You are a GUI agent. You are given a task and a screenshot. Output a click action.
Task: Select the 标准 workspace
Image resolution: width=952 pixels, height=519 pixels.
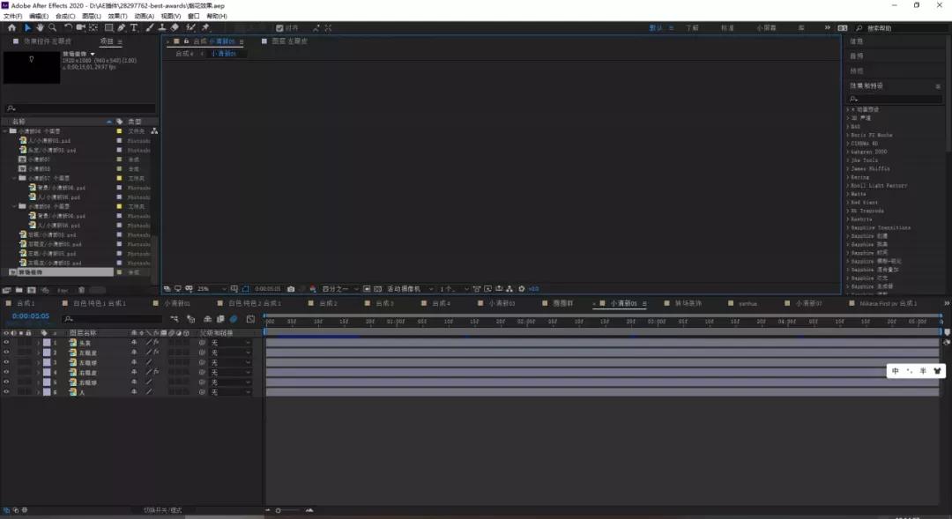click(727, 28)
